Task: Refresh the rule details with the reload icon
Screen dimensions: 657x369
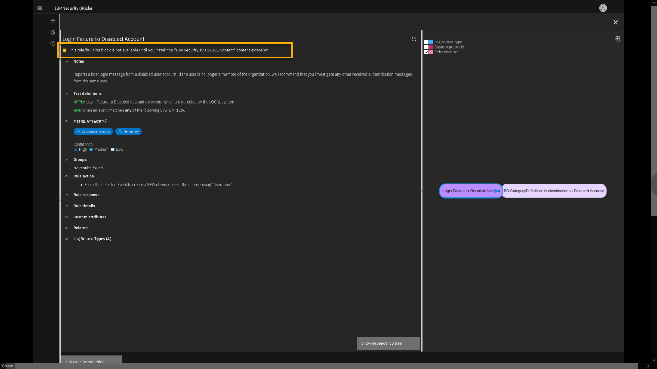Action: tap(414, 39)
